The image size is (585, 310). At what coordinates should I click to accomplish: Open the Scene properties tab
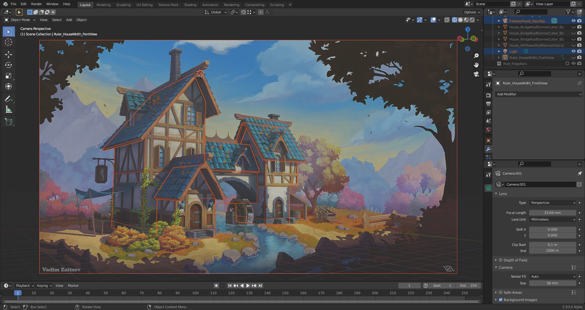(488, 121)
